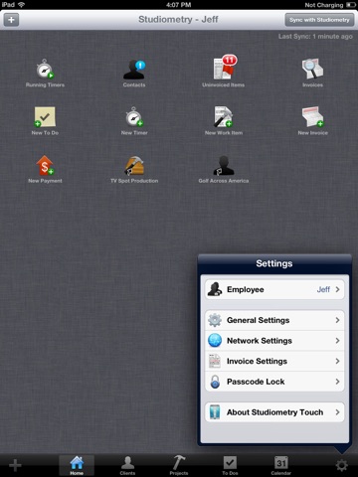Screen dimensions: 358x477
Task: Open Network Settings
Action: click(274, 341)
